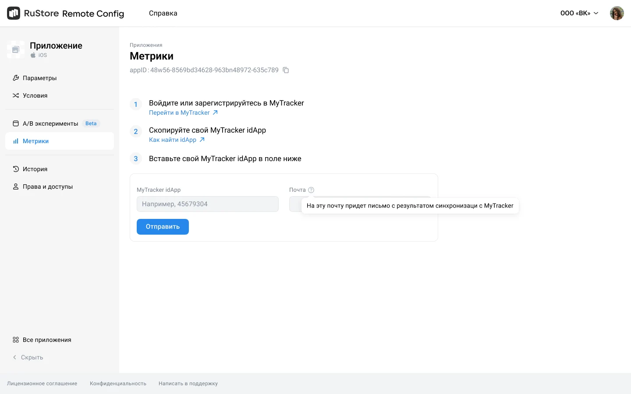
Task: Click step text Войдите или зарегистрируйтесь в MyTracker
Action: pyautogui.click(x=227, y=103)
